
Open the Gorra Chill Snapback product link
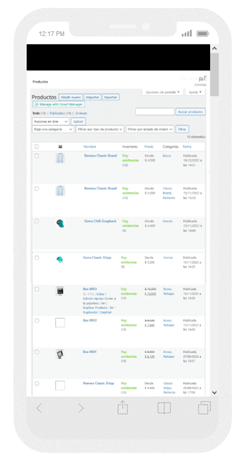tap(100, 221)
